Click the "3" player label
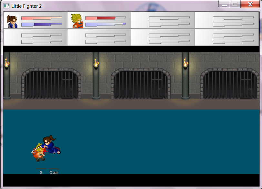Screen dimensions: 262x189 click(41, 173)
